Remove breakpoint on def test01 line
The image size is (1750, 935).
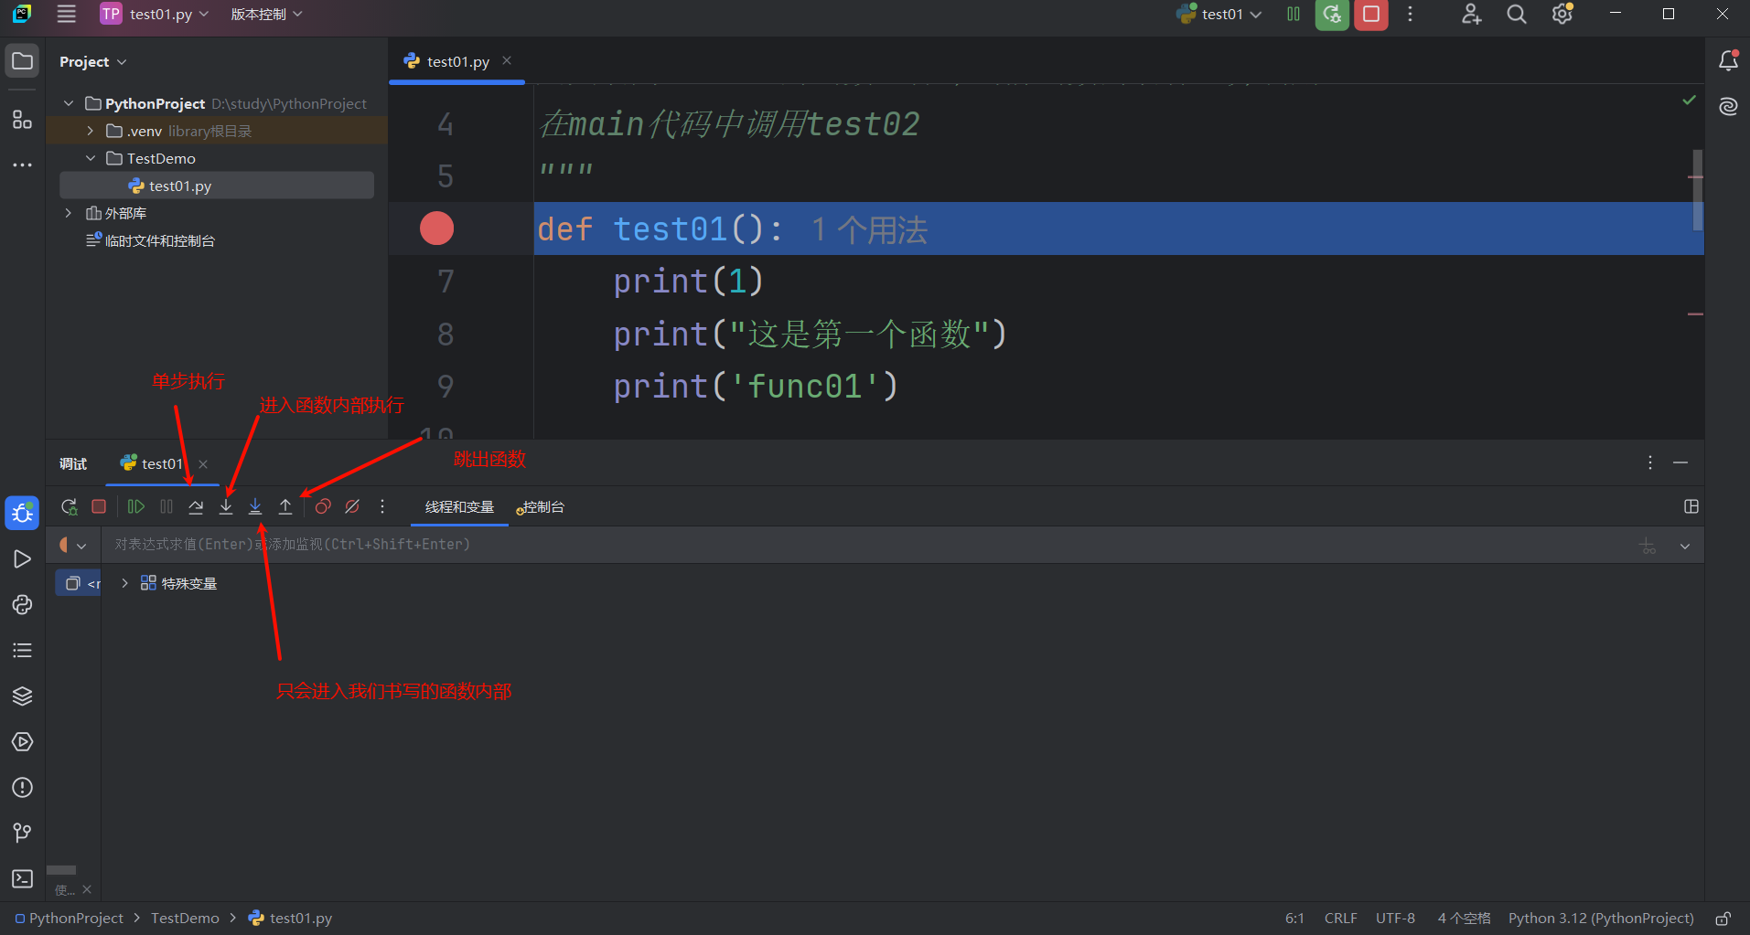[436, 228]
